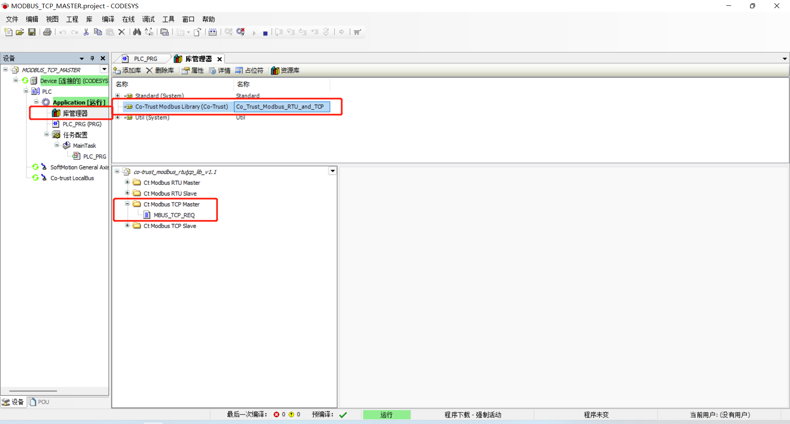The image size is (790, 424).
Task: Click the Paste clipboard icon
Action: tap(110, 32)
